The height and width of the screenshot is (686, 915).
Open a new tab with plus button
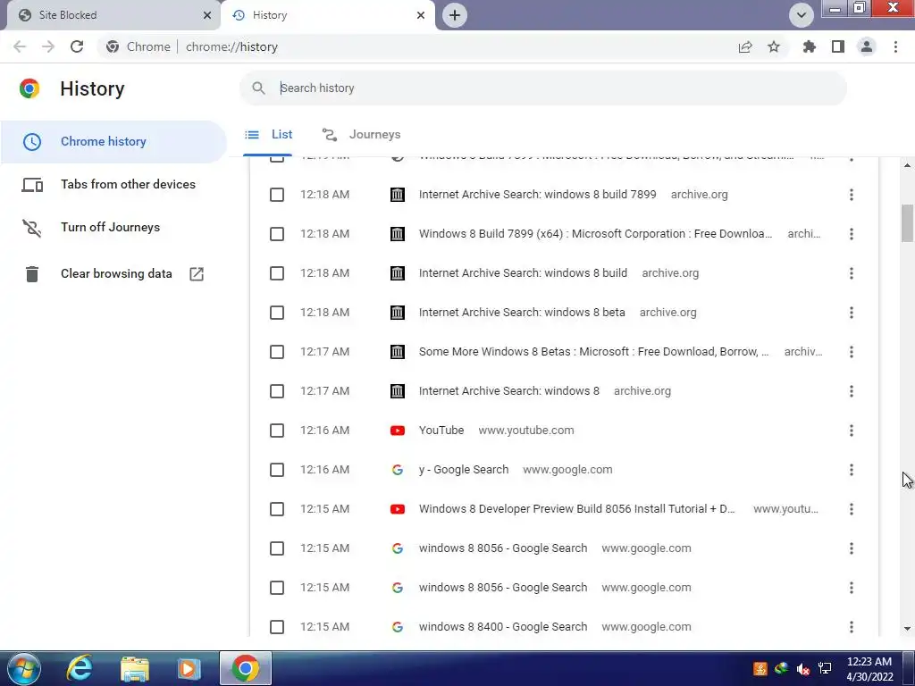(x=455, y=15)
